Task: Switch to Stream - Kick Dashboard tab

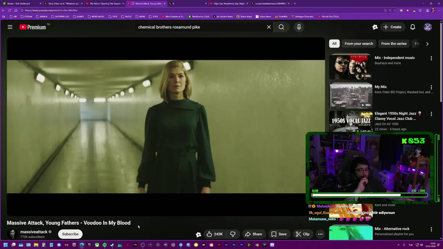Action: [x=21, y=3]
